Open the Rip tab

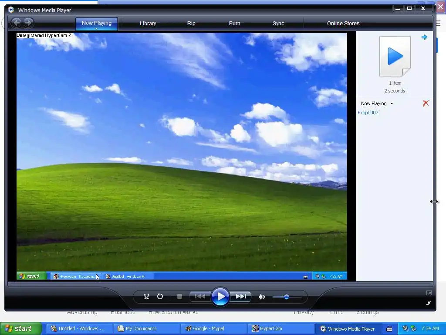click(x=191, y=24)
